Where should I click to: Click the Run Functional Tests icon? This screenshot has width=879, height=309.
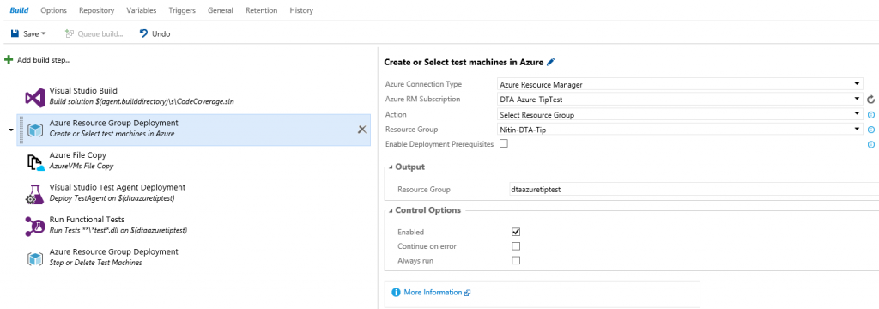[34, 226]
